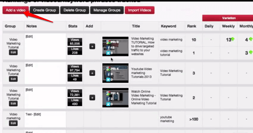Click the Rank column header

(192, 26)
